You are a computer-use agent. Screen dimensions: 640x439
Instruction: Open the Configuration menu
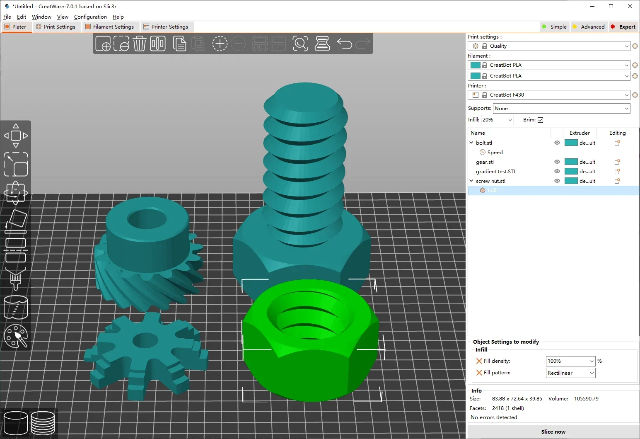(90, 17)
